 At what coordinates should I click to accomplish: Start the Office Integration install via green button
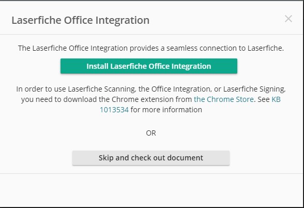click(x=149, y=66)
